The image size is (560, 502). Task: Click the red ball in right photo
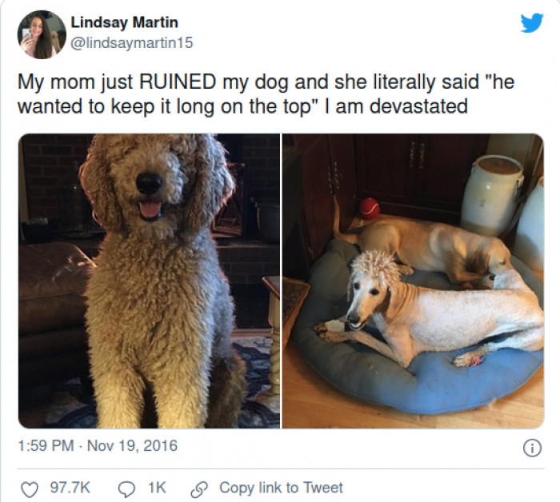370,209
